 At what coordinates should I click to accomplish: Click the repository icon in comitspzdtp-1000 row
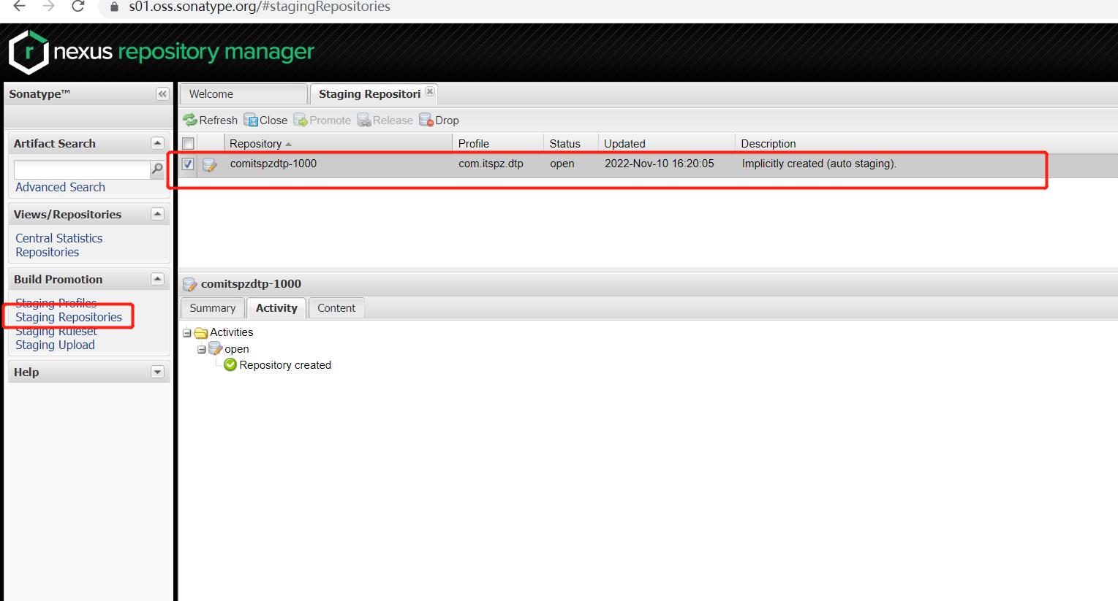210,164
